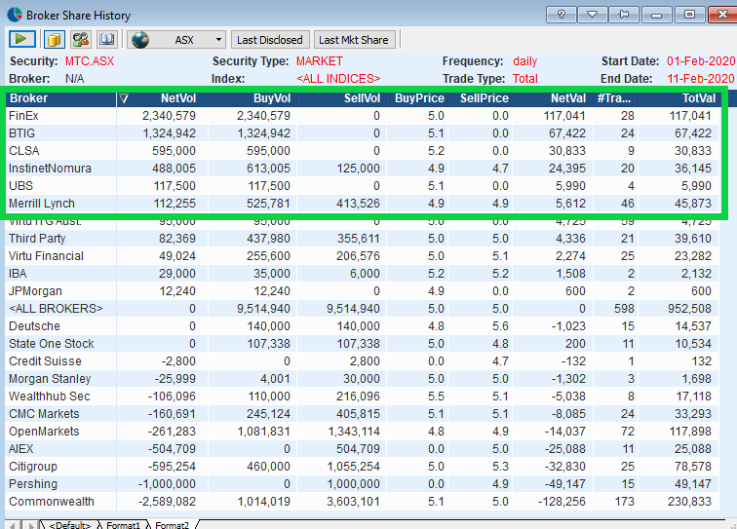Viewport: 737px width, 529px height.
Task: Pin the window with pushpin button
Action: click(624, 15)
